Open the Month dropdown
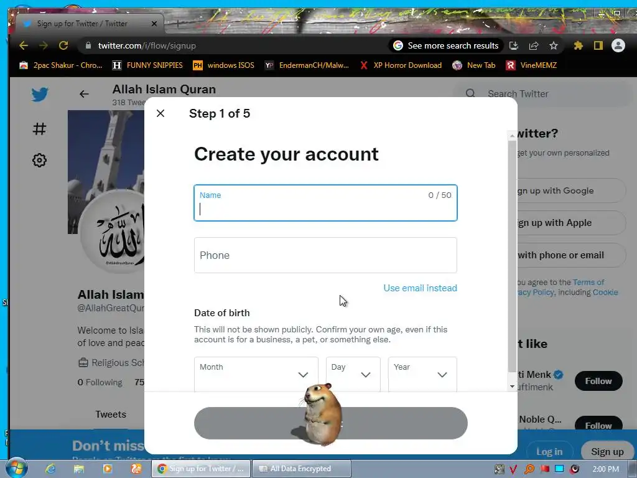The width and height of the screenshot is (637, 478). point(256,374)
